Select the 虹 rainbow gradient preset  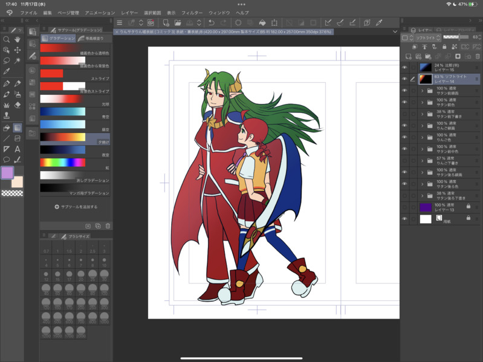63,163
